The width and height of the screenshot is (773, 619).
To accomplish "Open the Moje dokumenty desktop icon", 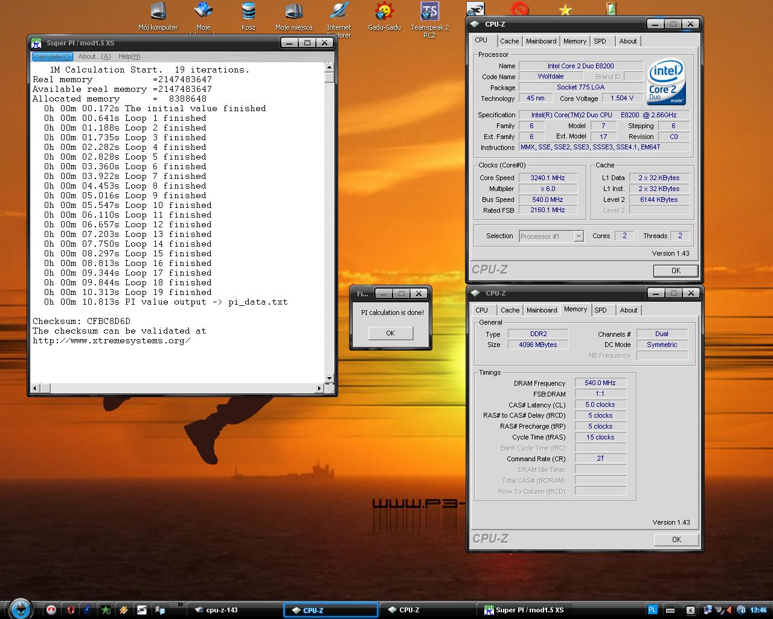I will click(x=204, y=16).
